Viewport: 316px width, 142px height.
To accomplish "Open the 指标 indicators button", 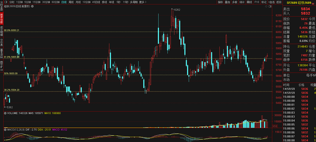I will [x=220, y=2].
